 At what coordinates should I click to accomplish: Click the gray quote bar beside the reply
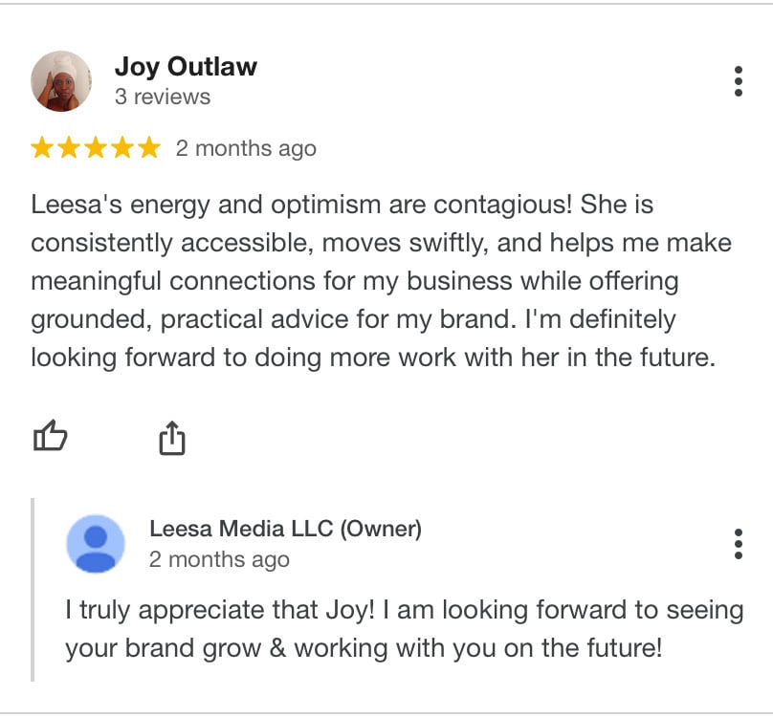(x=33, y=589)
